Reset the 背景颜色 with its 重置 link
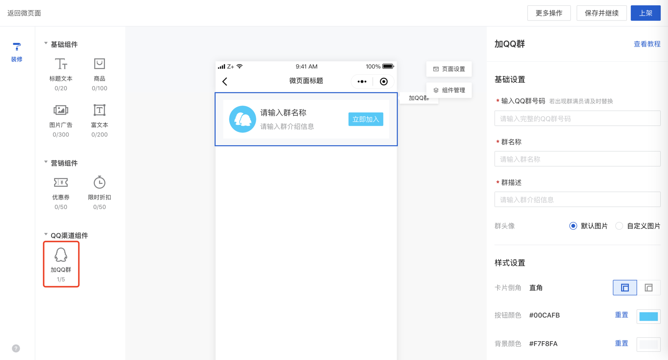The height and width of the screenshot is (360, 668). (621, 343)
